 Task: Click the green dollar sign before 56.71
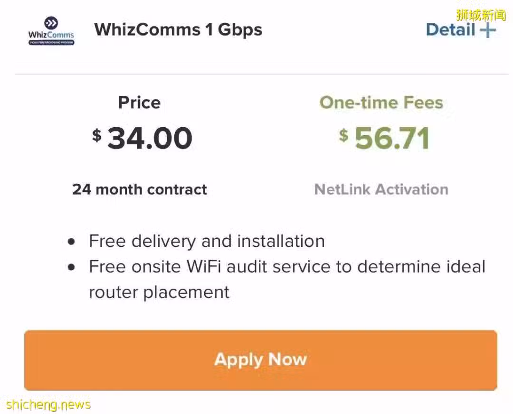[343, 135]
